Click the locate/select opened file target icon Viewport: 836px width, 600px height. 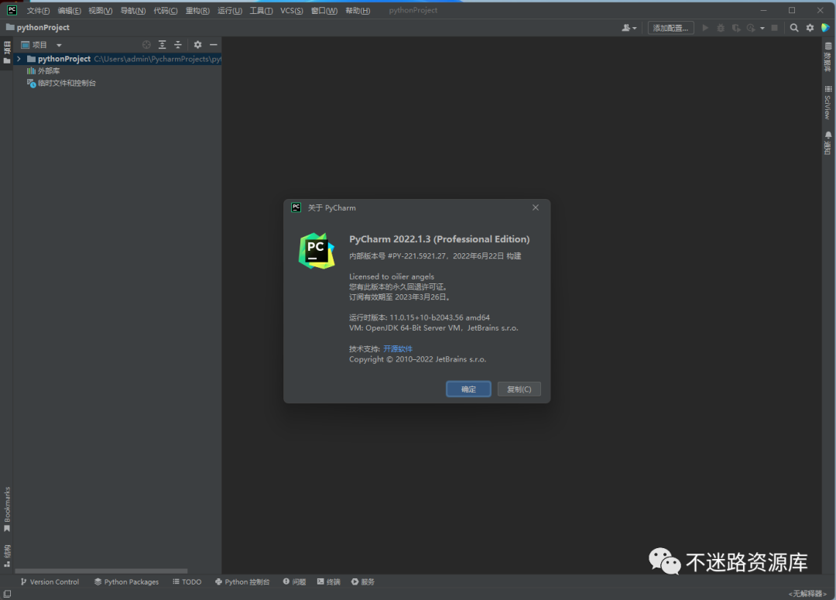(x=147, y=45)
